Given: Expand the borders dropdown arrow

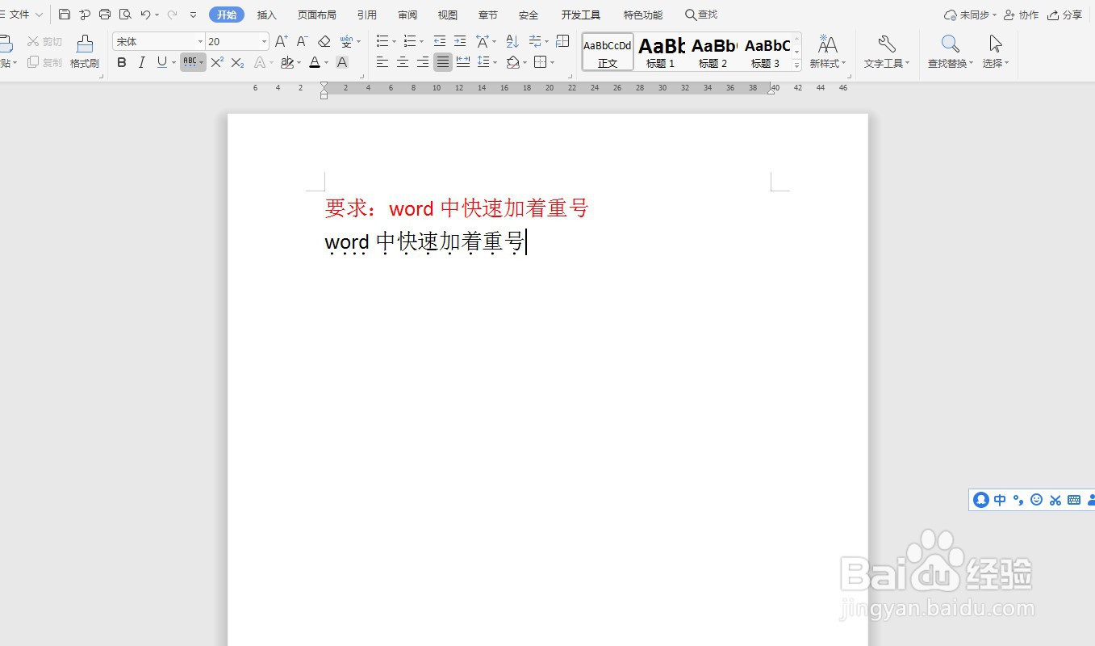Looking at the screenshot, I should 553,62.
